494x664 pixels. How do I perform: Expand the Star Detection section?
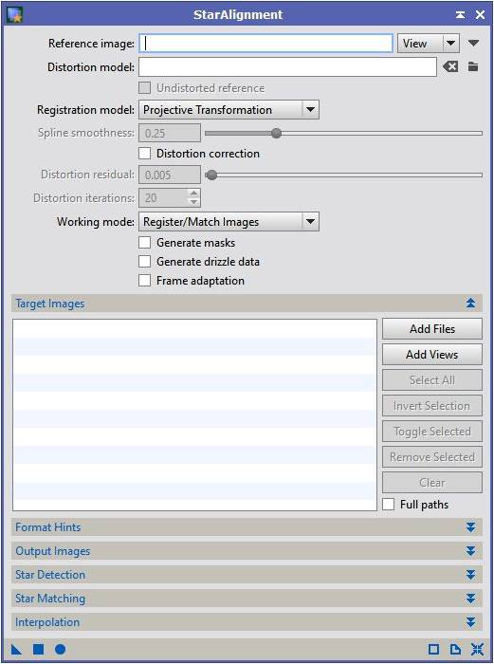(247, 575)
